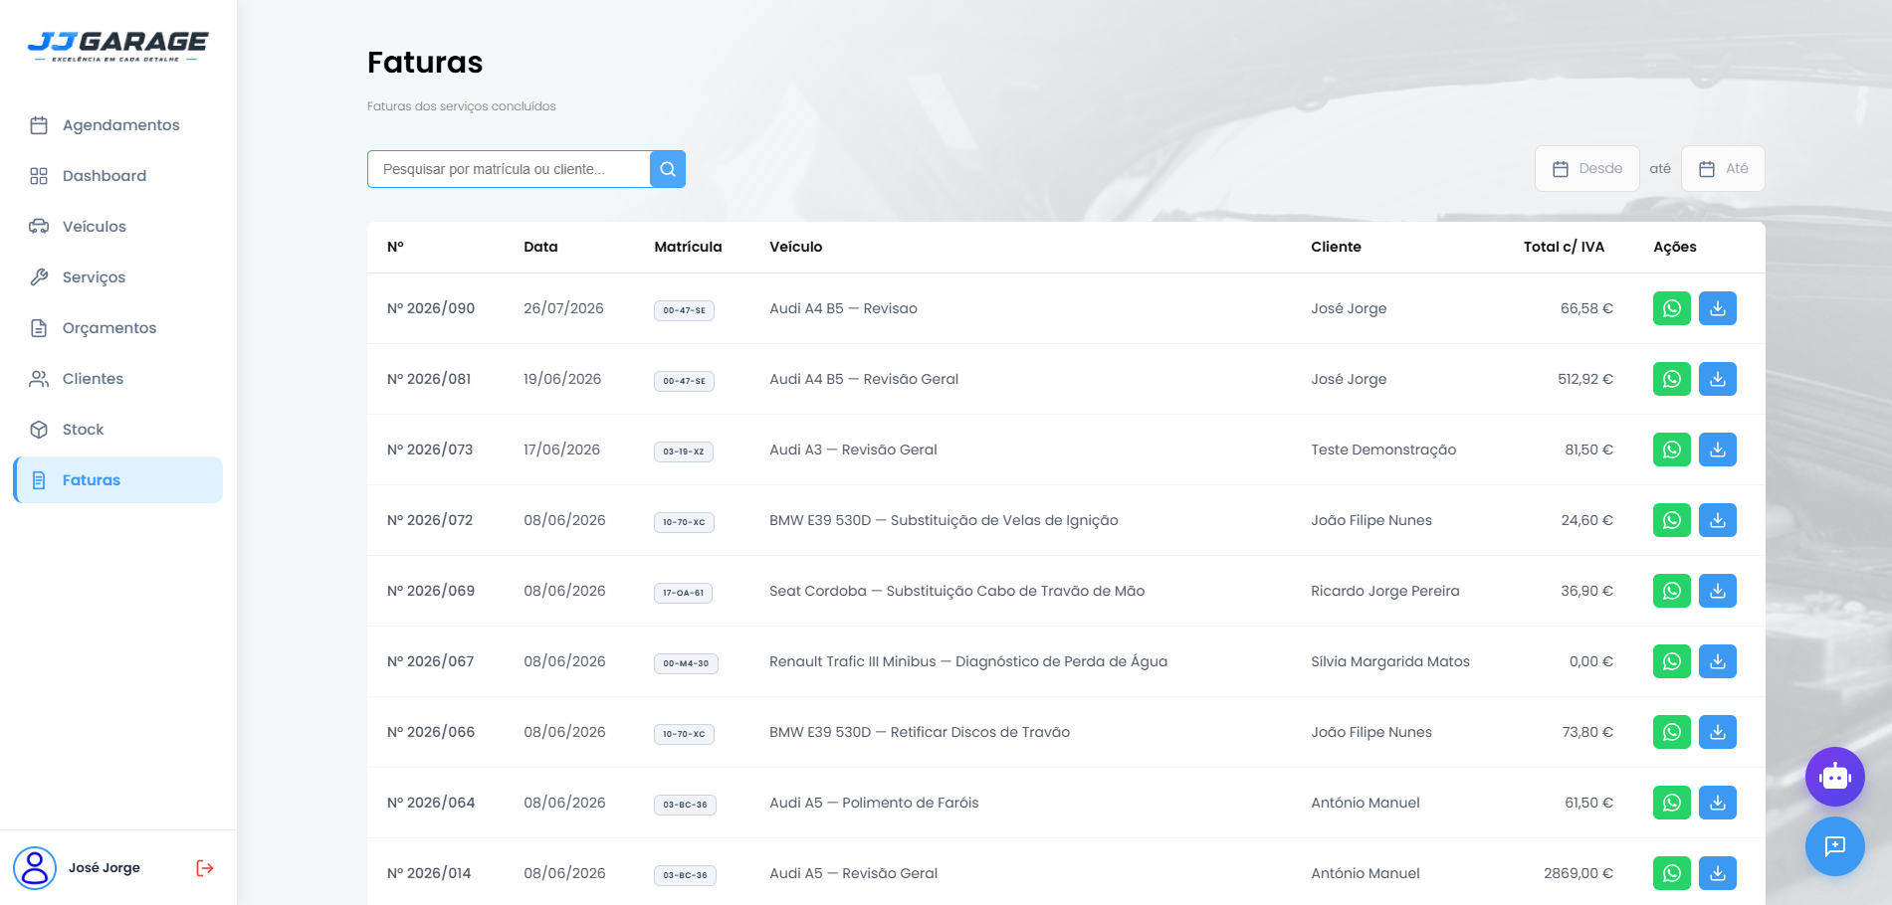Go to the Clientes page
The image size is (1892, 905).
click(x=118, y=379)
